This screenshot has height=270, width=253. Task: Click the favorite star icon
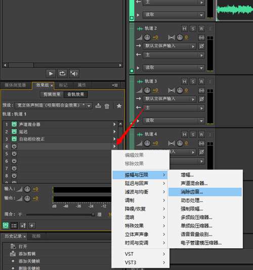click(119, 105)
